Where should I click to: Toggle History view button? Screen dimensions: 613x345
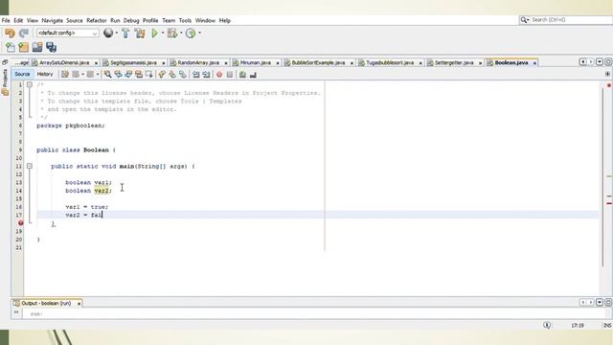(x=45, y=74)
